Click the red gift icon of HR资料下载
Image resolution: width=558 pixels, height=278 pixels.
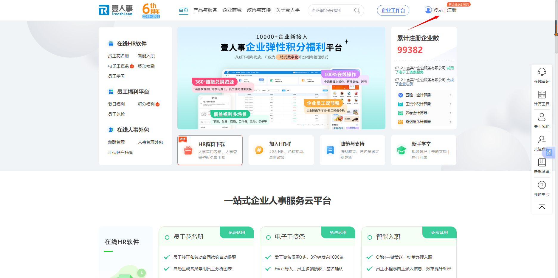(x=188, y=150)
